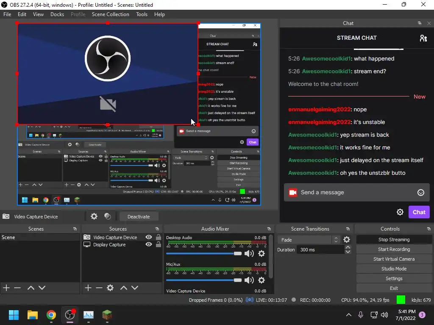The width and height of the screenshot is (434, 325).
Task: Mute Desktop Audio speaker icon
Action: [249, 253]
